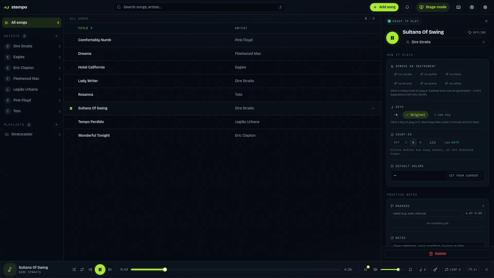Set count-in to 4 clicks
Viewport: 494px width, 278px height.
pos(413,143)
